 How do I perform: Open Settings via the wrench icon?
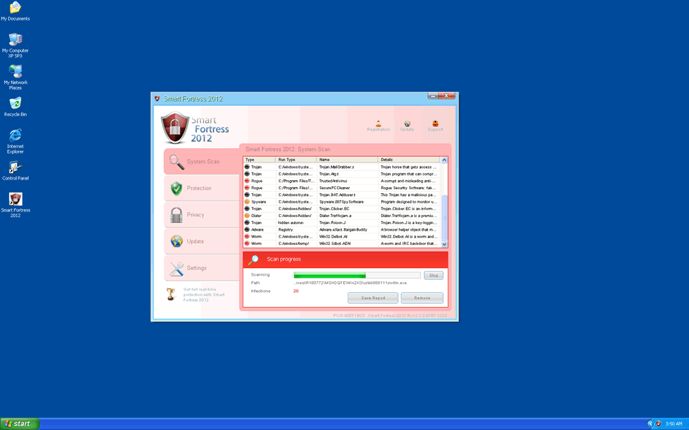click(176, 268)
